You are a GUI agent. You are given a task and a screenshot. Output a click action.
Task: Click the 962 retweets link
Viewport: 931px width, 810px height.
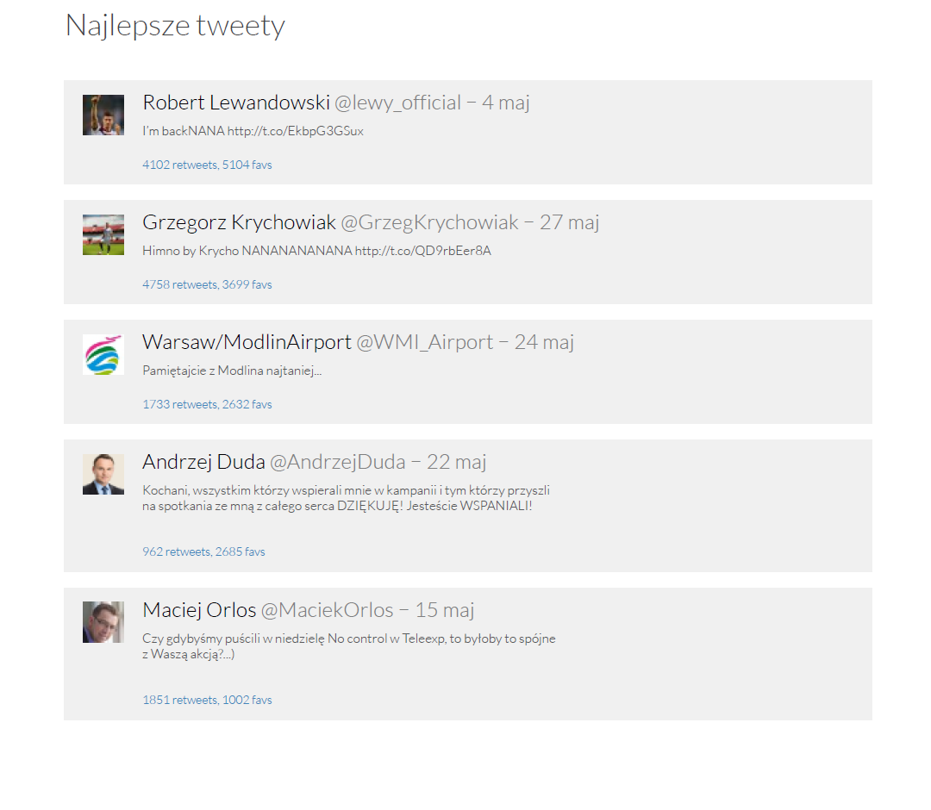(176, 551)
